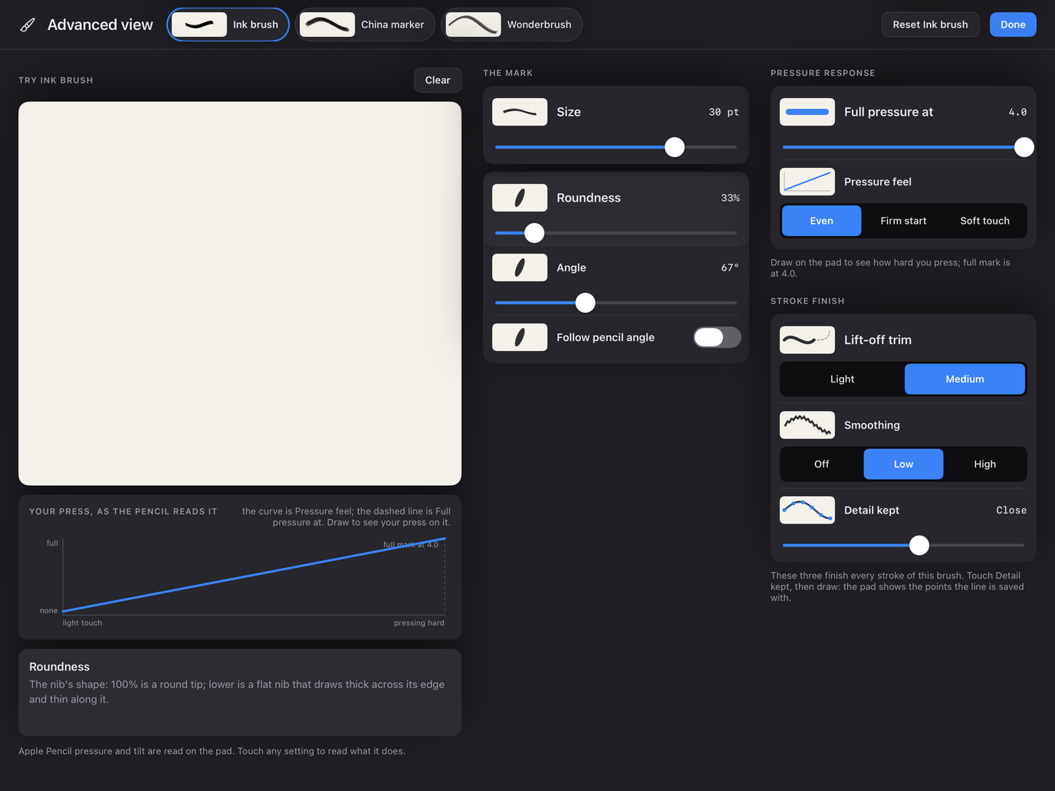Click the Full pressure at preview icon
Image resolution: width=1055 pixels, height=791 pixels.
click(x=807, y=112)
